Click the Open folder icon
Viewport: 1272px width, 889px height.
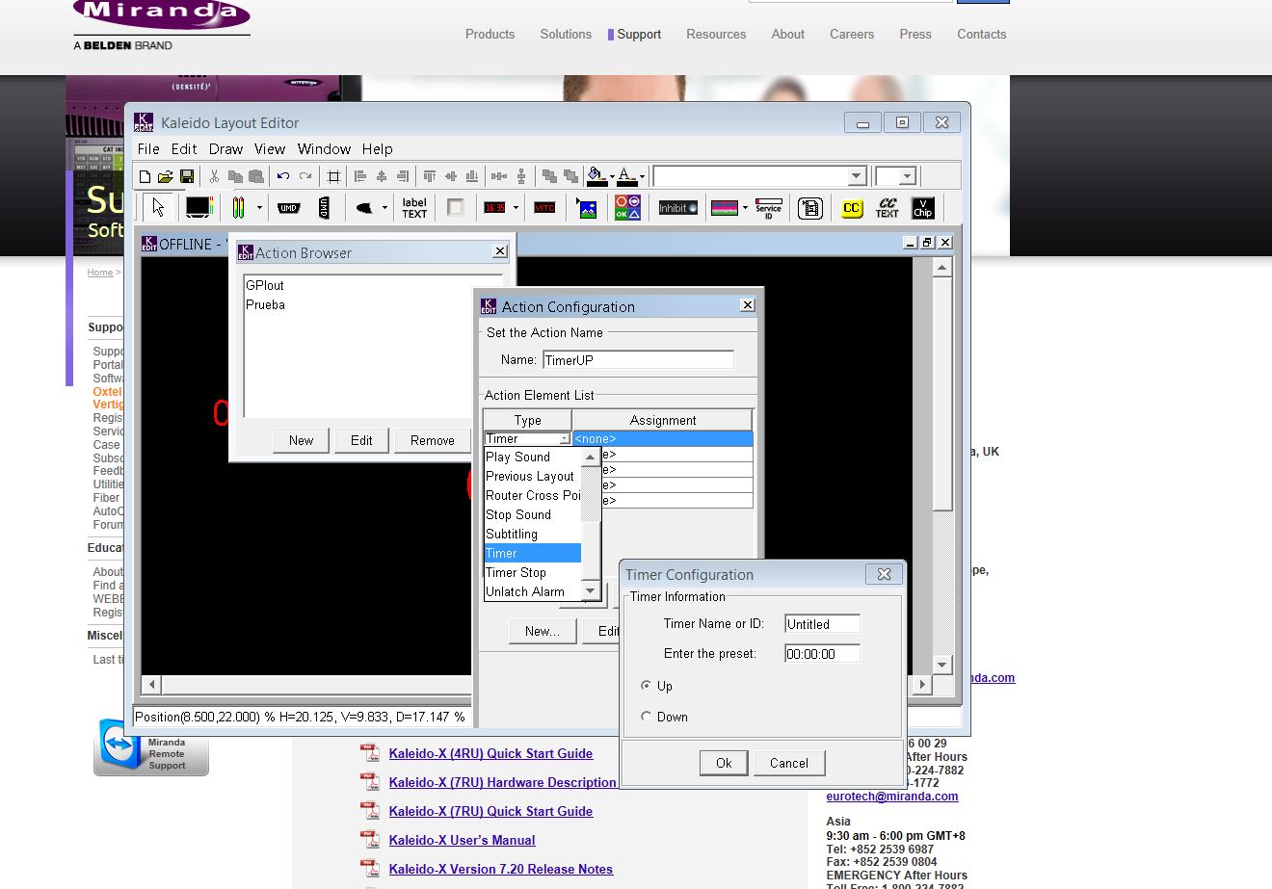pyautogui.click(x=165, y=176)
